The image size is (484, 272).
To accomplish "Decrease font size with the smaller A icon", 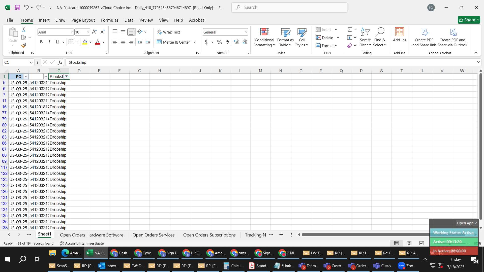I will [x=102, y=32].
